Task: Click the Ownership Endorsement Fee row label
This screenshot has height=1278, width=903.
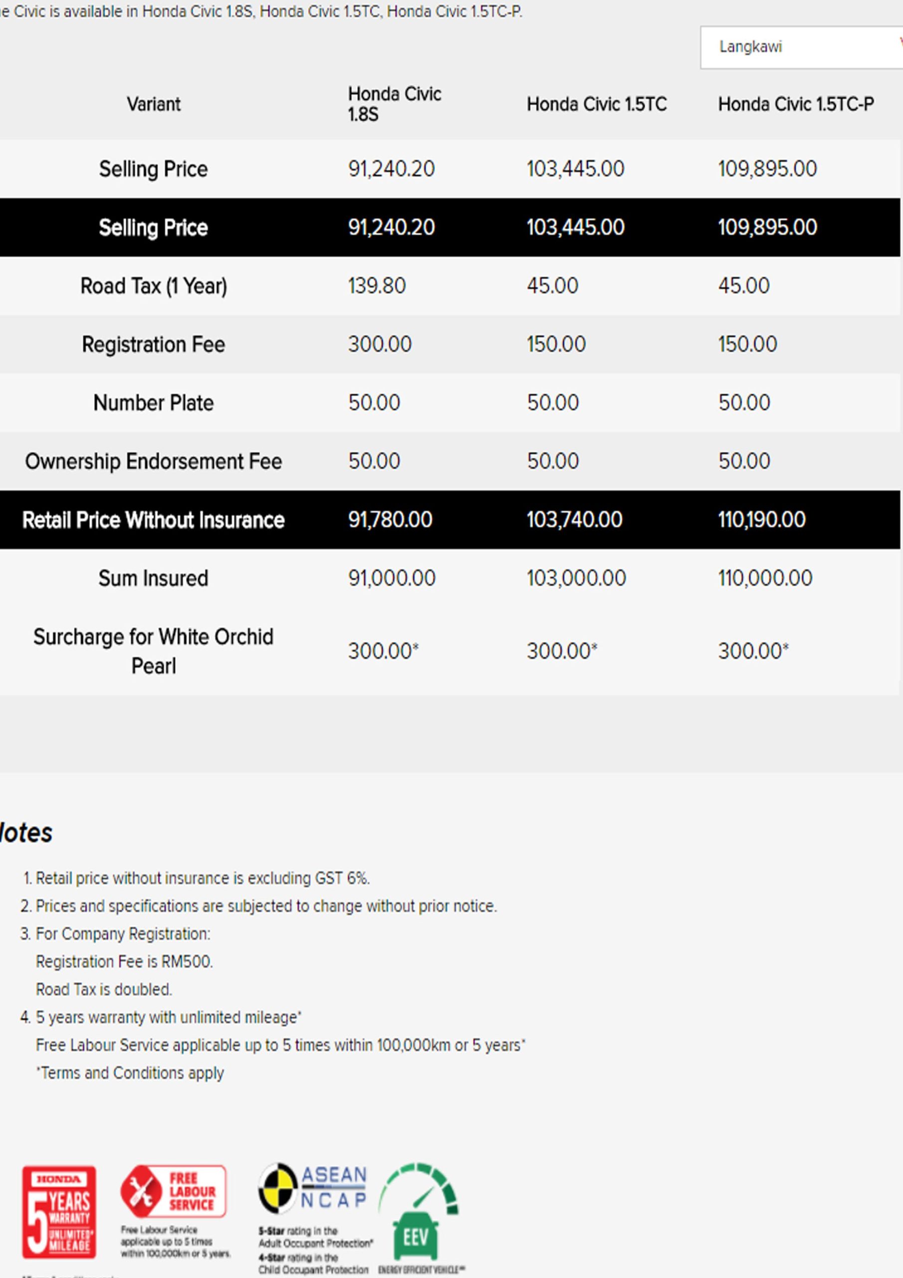Action: (154, 461)
